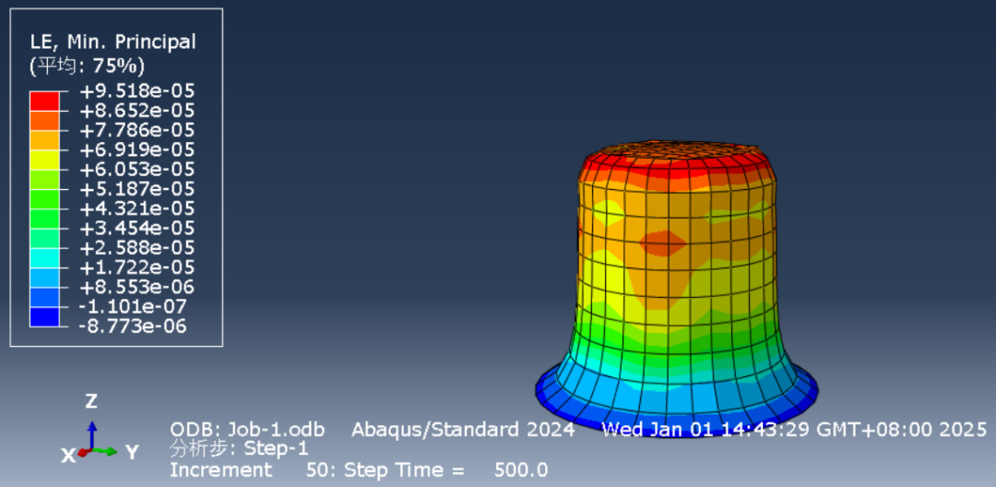
Task: Click the triad origin where the axes meet
Action: coord(90,450)
